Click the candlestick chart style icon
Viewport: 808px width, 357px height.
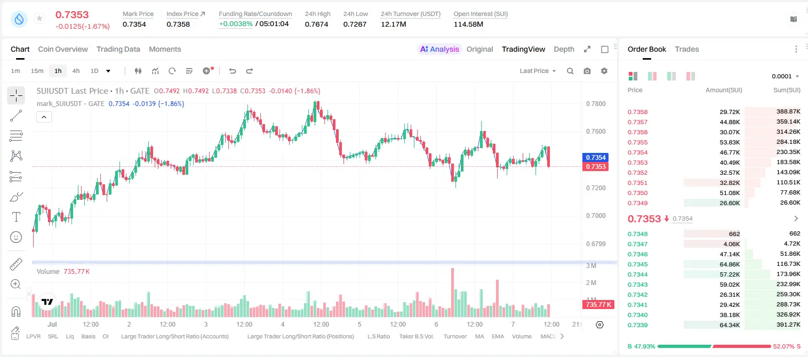(138, 71)
